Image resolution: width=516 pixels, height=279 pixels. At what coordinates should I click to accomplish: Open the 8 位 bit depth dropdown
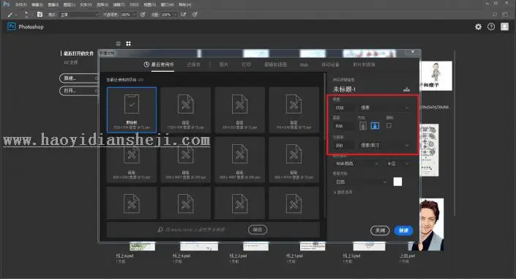[398, 163]
